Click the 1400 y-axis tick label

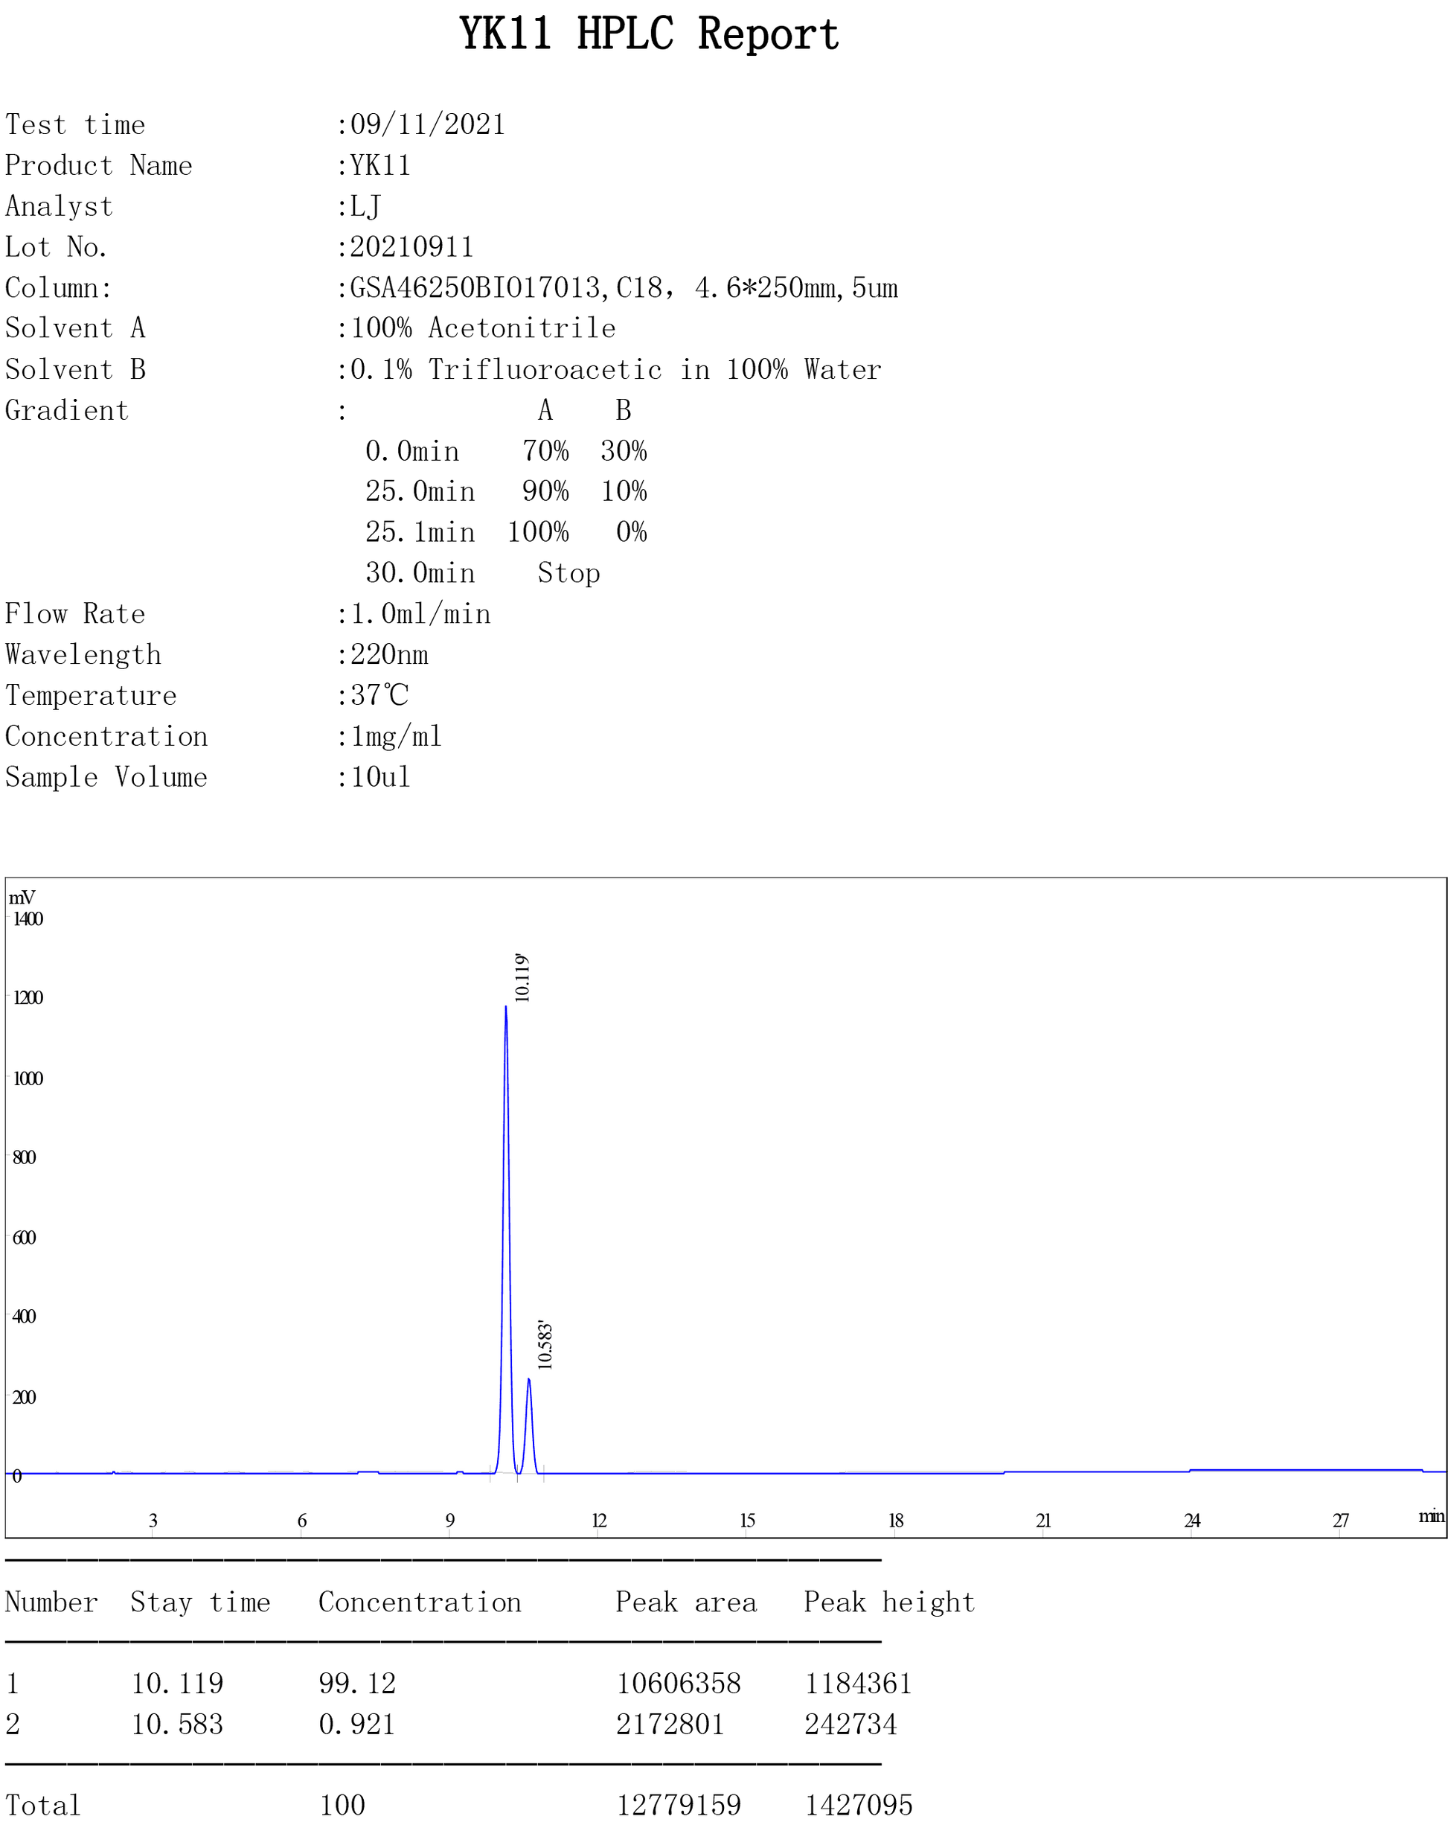(28, 919)
